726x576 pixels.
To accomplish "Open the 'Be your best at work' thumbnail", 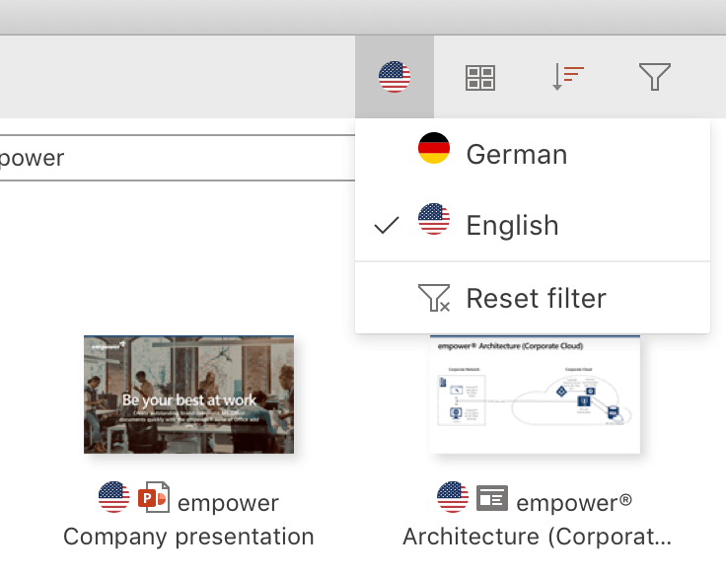I will (x=188, y=395).
